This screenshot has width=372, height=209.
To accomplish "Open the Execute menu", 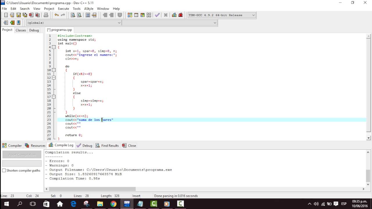I will (x=63, y=9).
